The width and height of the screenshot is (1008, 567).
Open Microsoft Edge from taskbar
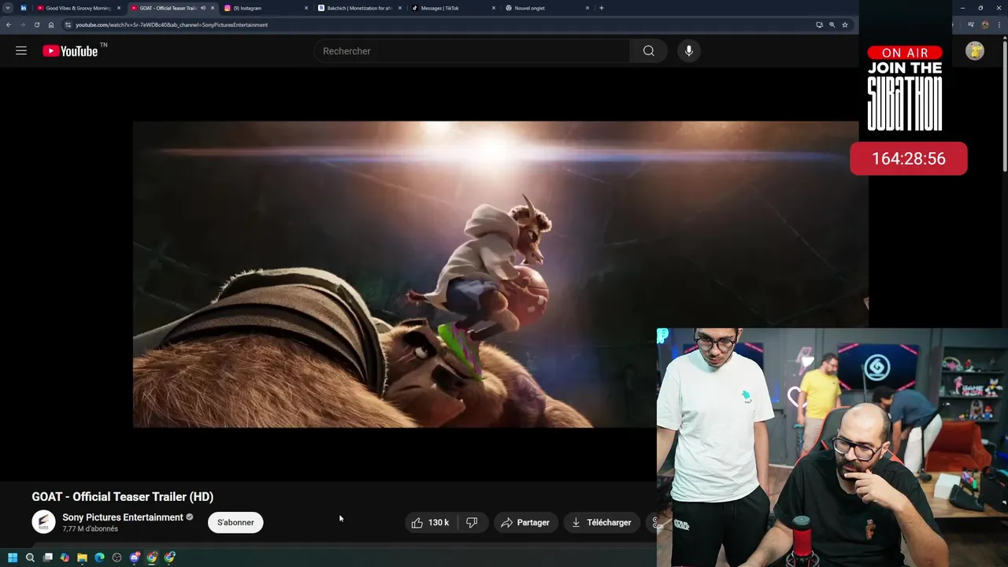[99, 558]
